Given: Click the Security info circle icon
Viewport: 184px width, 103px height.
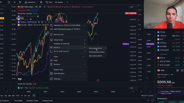Looking at the screenshot, I should [x=51, y=34].
